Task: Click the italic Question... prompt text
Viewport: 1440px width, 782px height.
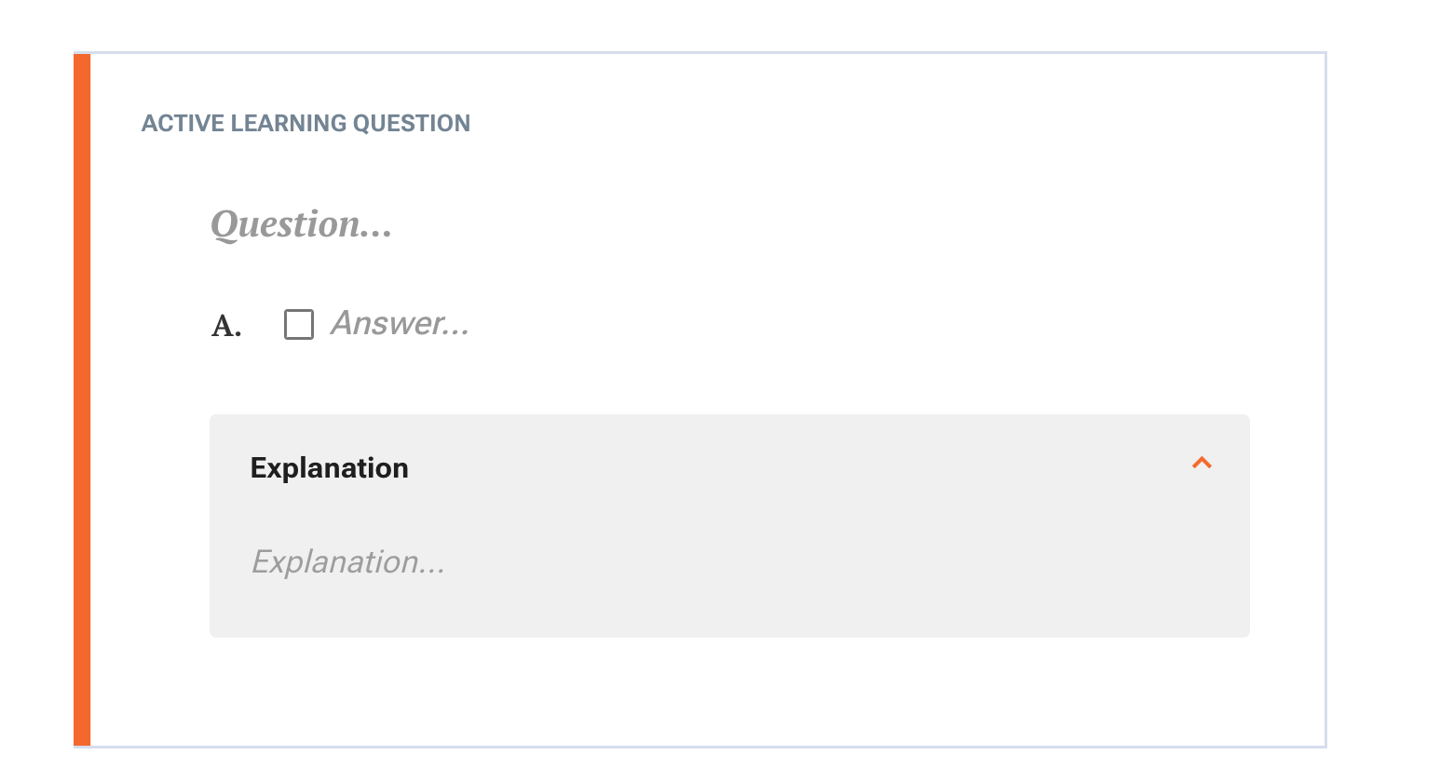Action: 301,224
